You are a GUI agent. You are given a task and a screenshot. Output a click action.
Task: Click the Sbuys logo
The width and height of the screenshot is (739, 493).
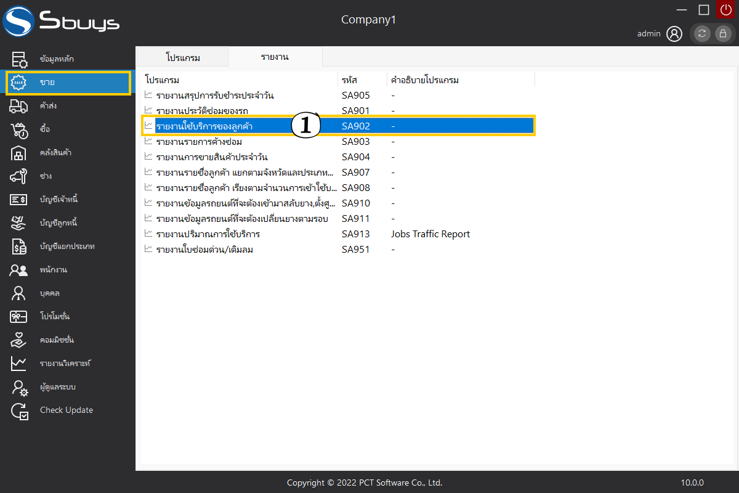(x=62, y=22)
